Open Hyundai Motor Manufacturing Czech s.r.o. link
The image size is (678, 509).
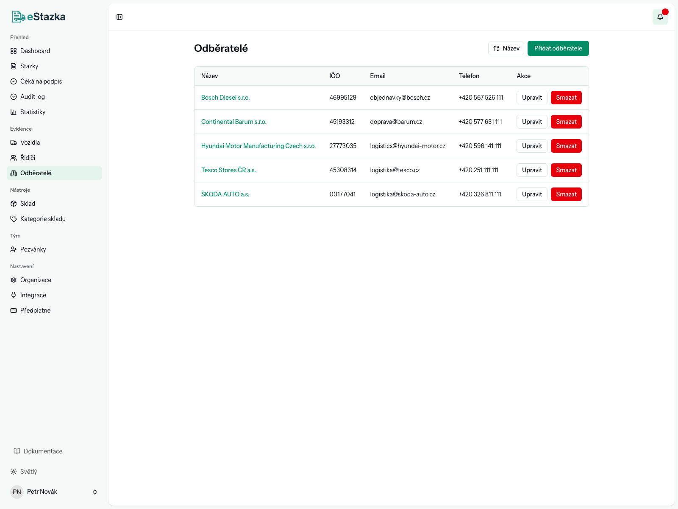258,146
